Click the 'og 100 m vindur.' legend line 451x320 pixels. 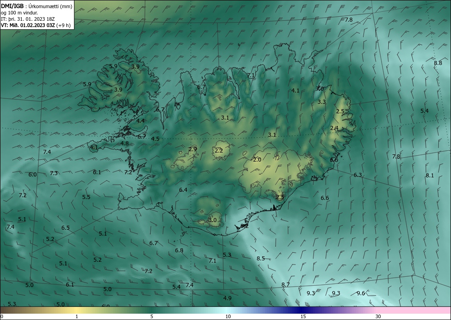tap(19, 13)
